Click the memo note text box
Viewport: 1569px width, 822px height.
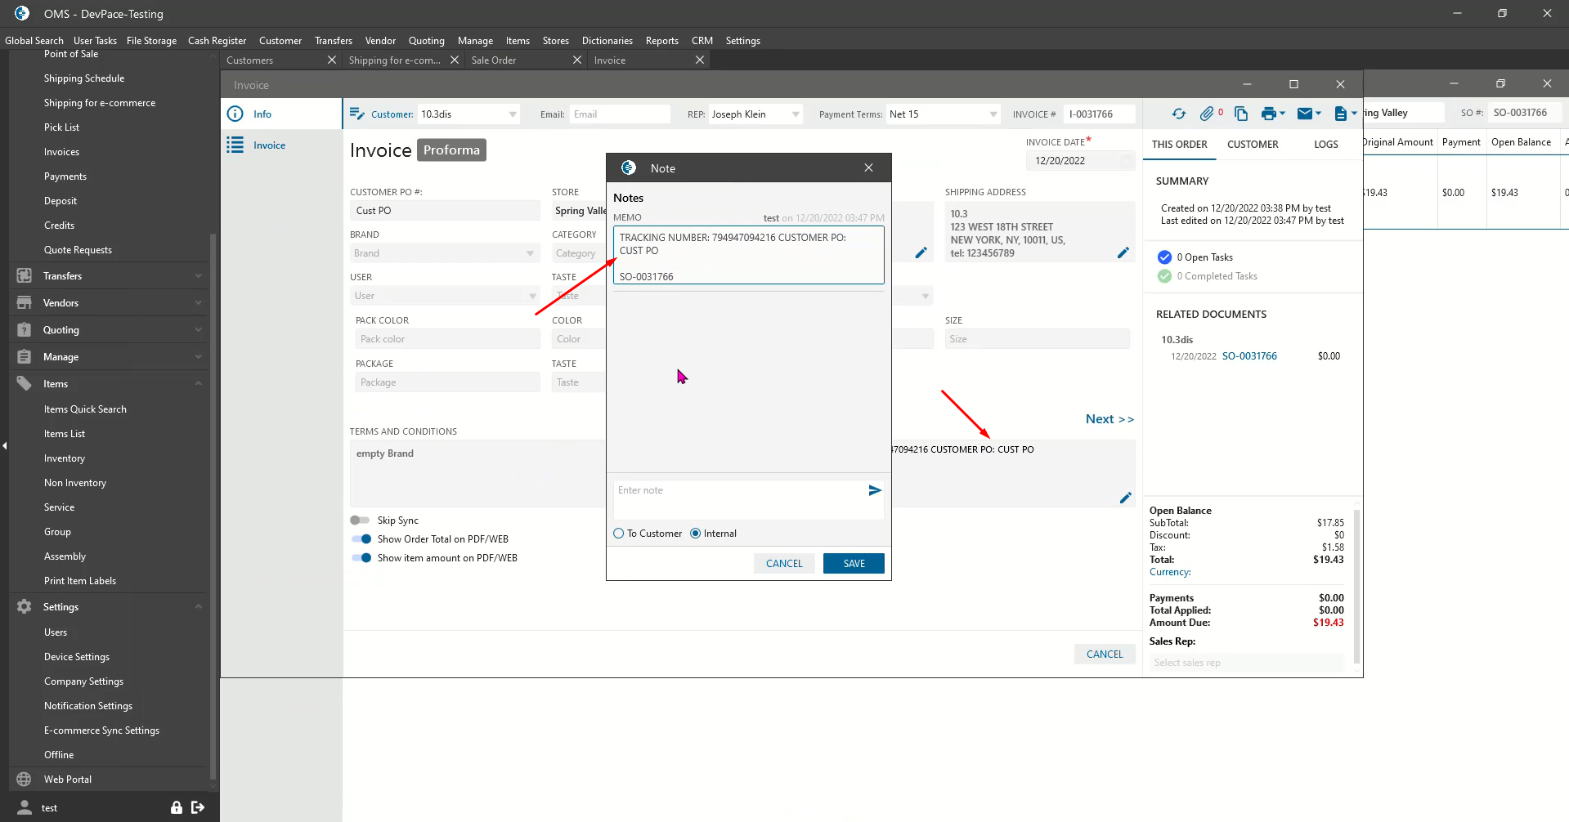[x=749, y=256]
